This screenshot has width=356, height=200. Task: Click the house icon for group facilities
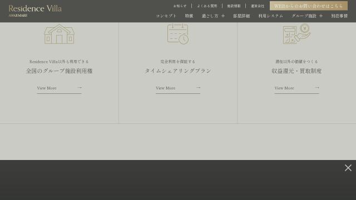point(60,34)
